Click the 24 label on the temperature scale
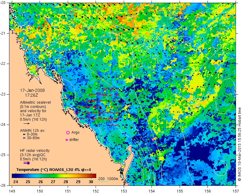Screen dimensions: 242x194 (x=16, y=182)
